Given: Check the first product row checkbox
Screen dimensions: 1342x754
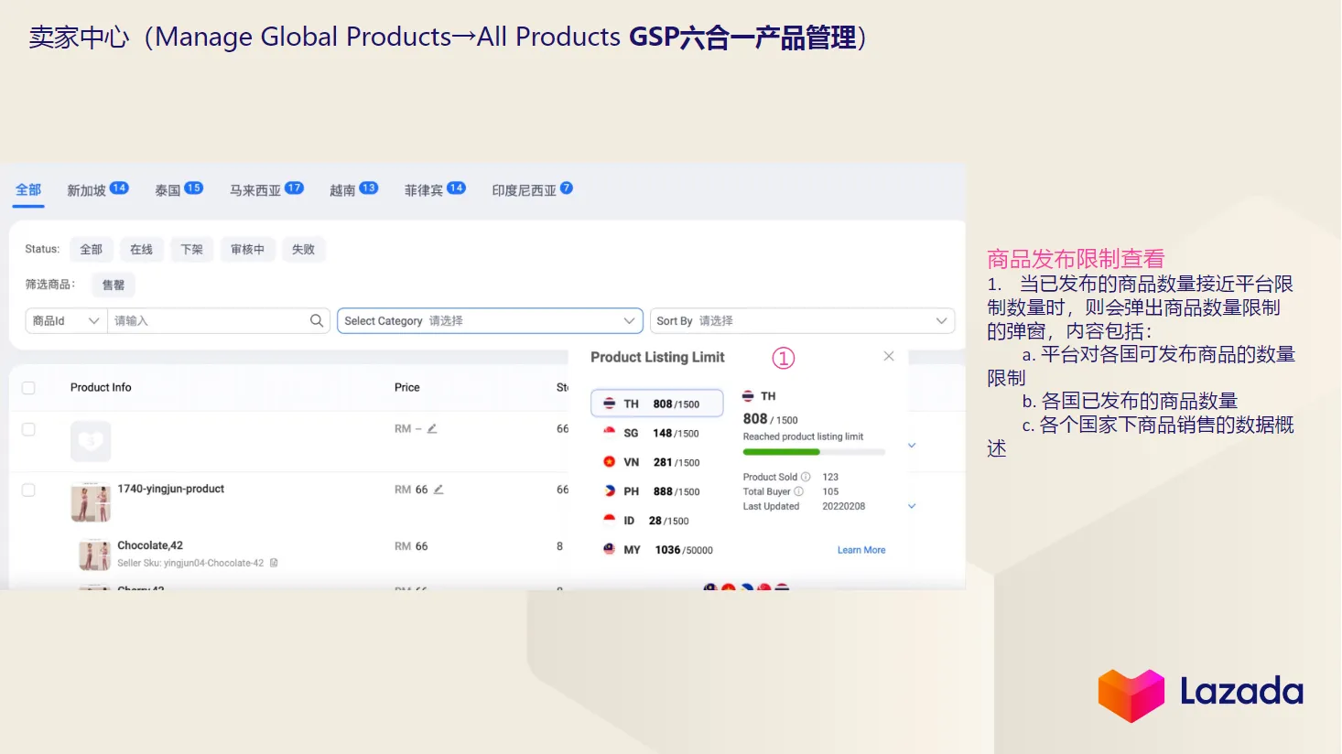Looking at the screenshot, I should click(28, 428).
